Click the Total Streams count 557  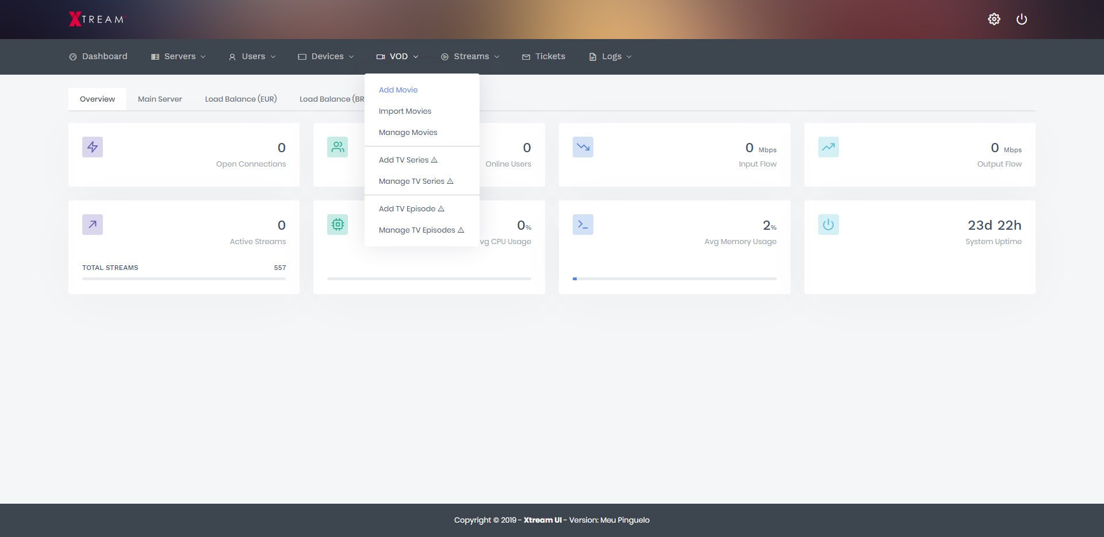(x=280, y=268)
